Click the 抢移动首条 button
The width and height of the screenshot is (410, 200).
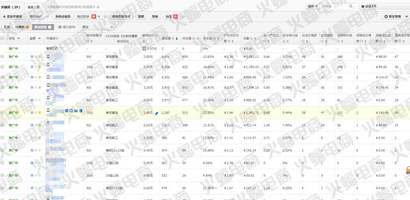click(x=63, y=17)
